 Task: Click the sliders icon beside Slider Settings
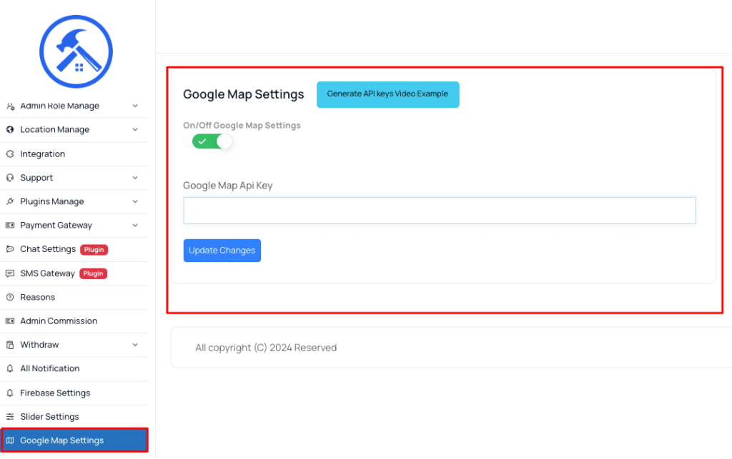(x=10, y=417)
